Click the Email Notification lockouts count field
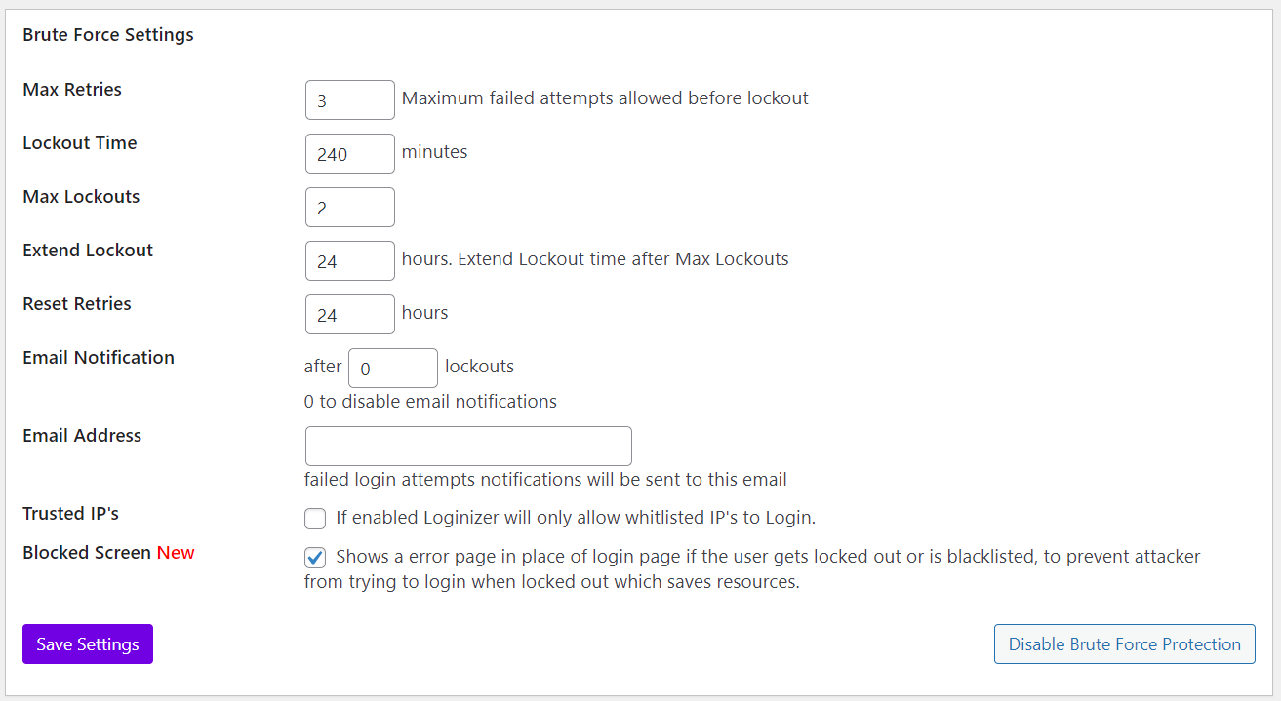1281x701 pixels. click(x=392, y=368)
